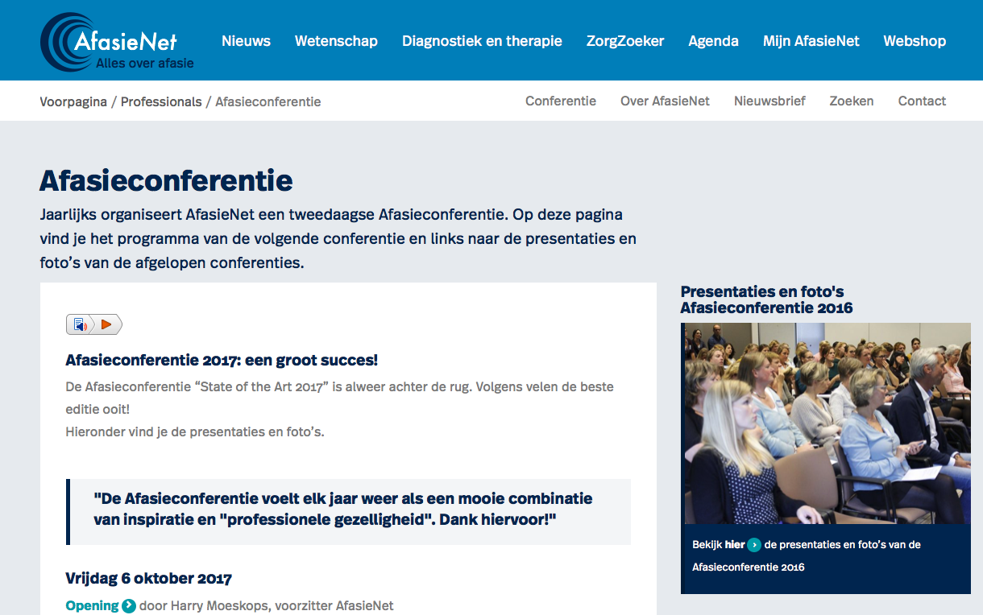Open the 2016 conference audience photo
The width and height of the screenshot is (983, 615).
click(826, 423)
